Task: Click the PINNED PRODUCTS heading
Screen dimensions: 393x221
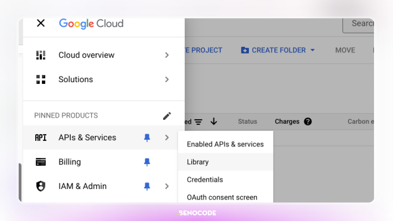Action: 66,115
